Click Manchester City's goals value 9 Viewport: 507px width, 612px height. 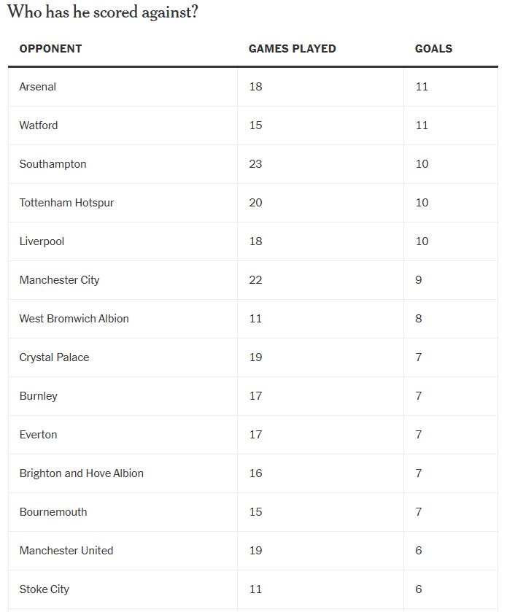[419, 280]
